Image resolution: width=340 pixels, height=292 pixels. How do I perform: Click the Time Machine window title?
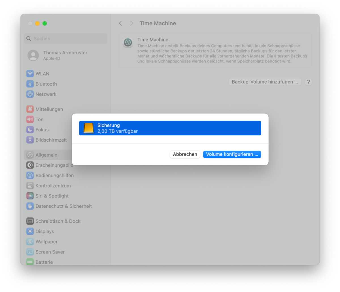[x=158, y=23]
